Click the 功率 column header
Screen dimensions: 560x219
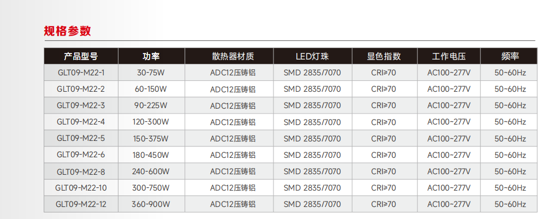151,56
